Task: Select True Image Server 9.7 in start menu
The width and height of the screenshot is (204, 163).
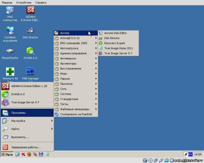Action: pyautogui.click(x=27, y=102)
